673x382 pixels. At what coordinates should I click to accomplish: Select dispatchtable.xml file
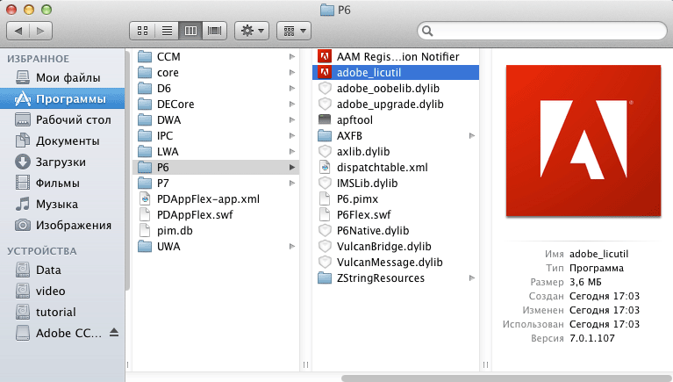click(396, 168)
